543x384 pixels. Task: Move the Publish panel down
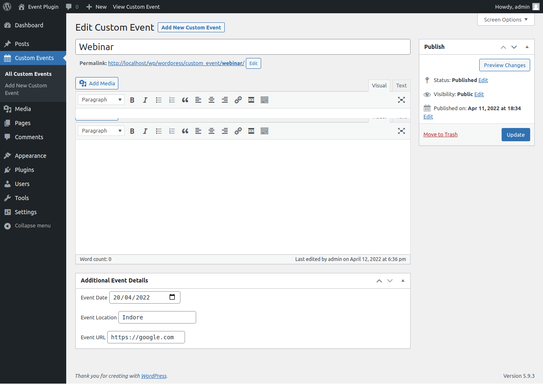514,47
